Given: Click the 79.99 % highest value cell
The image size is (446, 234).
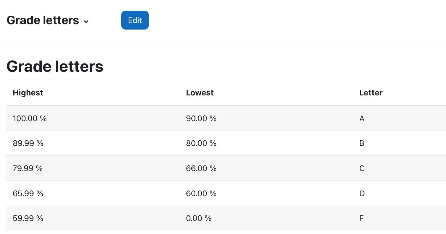Looking at the screenshot, I should (x=28, y=168).
